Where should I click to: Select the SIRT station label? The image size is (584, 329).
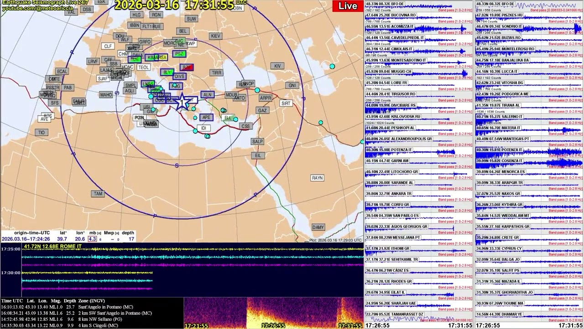[x=286, y=103]
